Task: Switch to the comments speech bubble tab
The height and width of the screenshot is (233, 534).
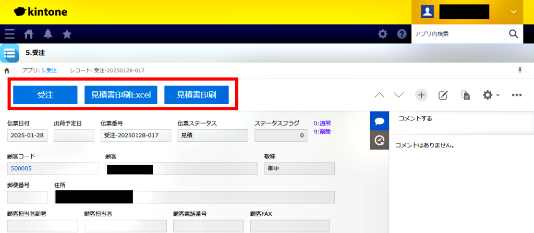Action: click(380, 121)
